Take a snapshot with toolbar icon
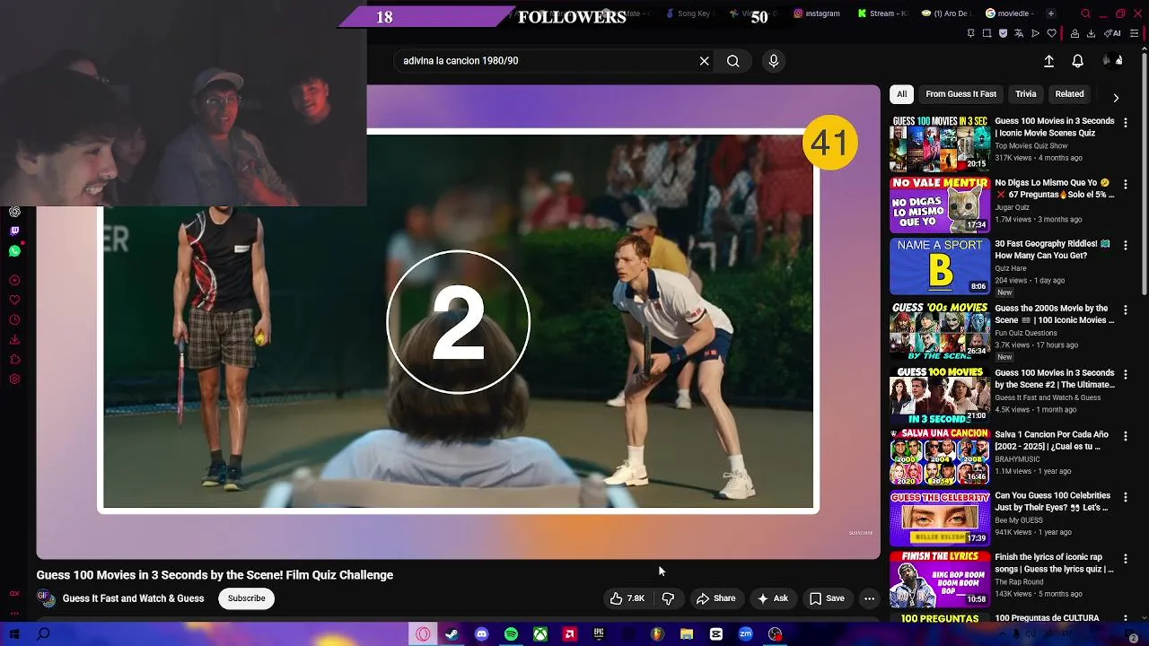 pos(987,34)
